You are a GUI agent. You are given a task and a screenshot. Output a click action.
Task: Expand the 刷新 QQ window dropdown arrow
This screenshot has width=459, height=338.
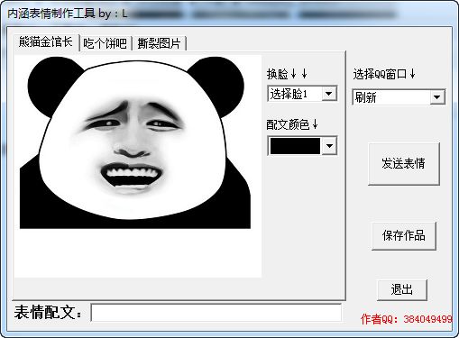coord(437,97)
